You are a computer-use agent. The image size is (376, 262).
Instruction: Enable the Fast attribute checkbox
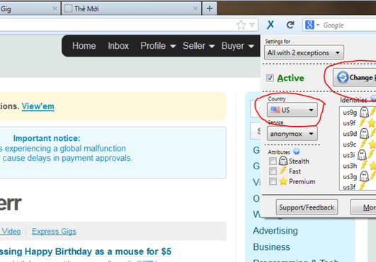click(273, 171)
